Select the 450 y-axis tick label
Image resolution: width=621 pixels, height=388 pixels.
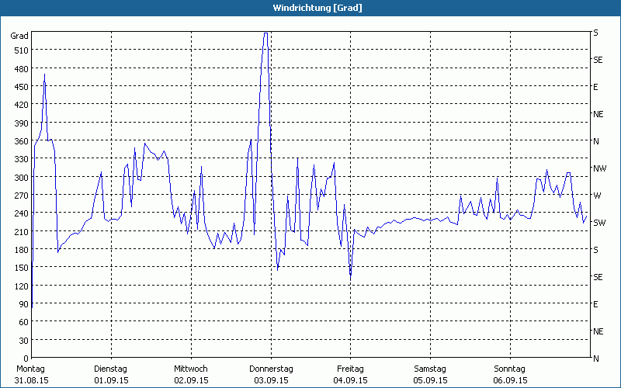pos(21,87)
